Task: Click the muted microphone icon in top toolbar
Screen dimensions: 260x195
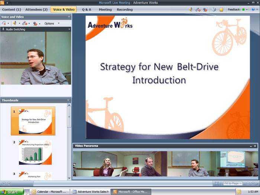Action: (198, 10)
